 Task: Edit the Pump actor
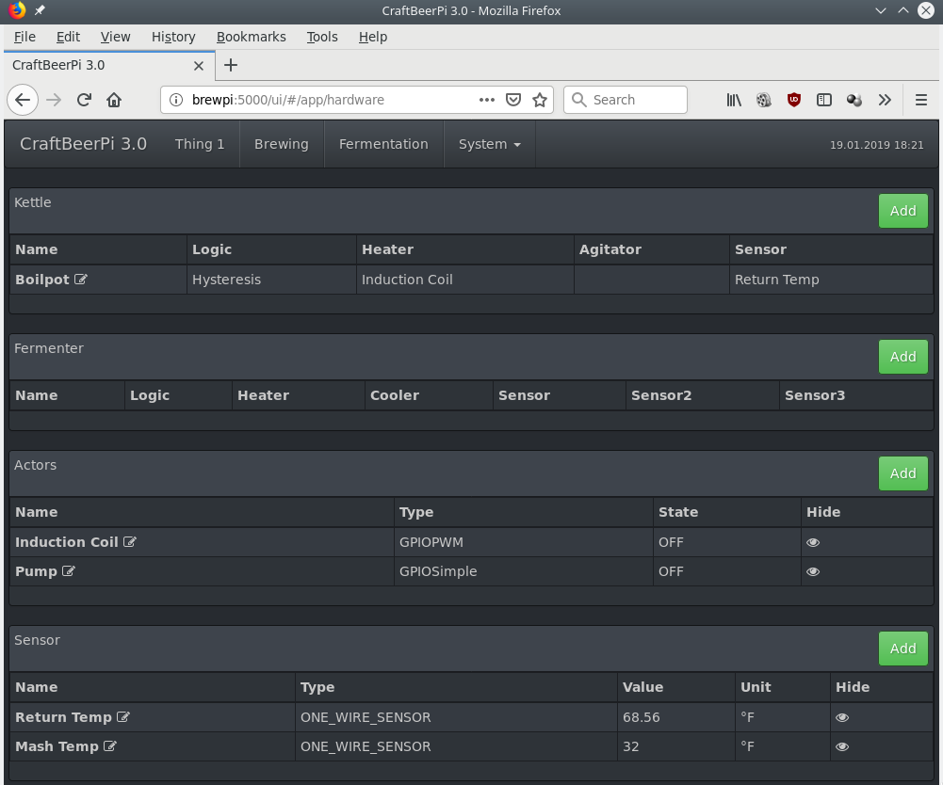69,570
